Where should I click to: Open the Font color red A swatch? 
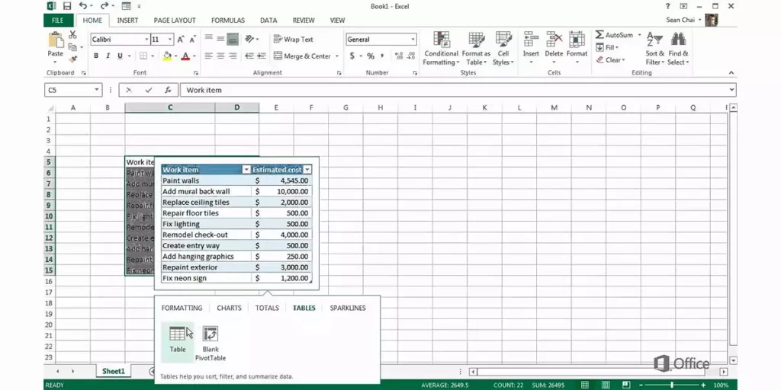pos(185,56)
